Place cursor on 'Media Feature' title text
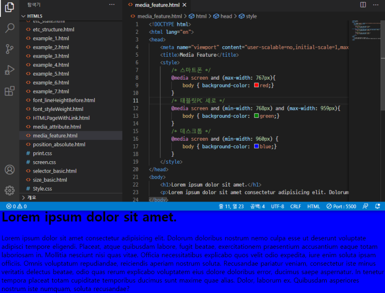 click(x=198, y=55)
